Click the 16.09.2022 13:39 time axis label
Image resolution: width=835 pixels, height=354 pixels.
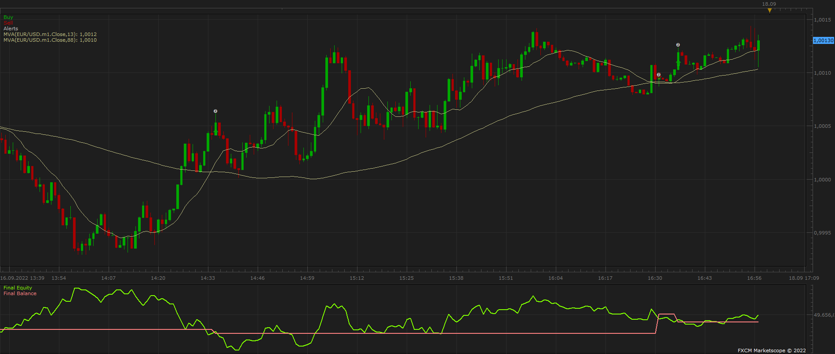click(x=22, y=278)
